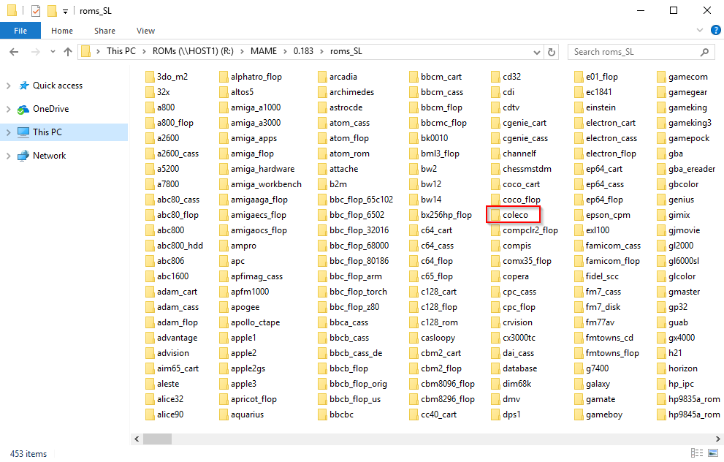Open dropdown chevron after MAME breadcrumb
724x462 pixels.
[x=286, y=52]
